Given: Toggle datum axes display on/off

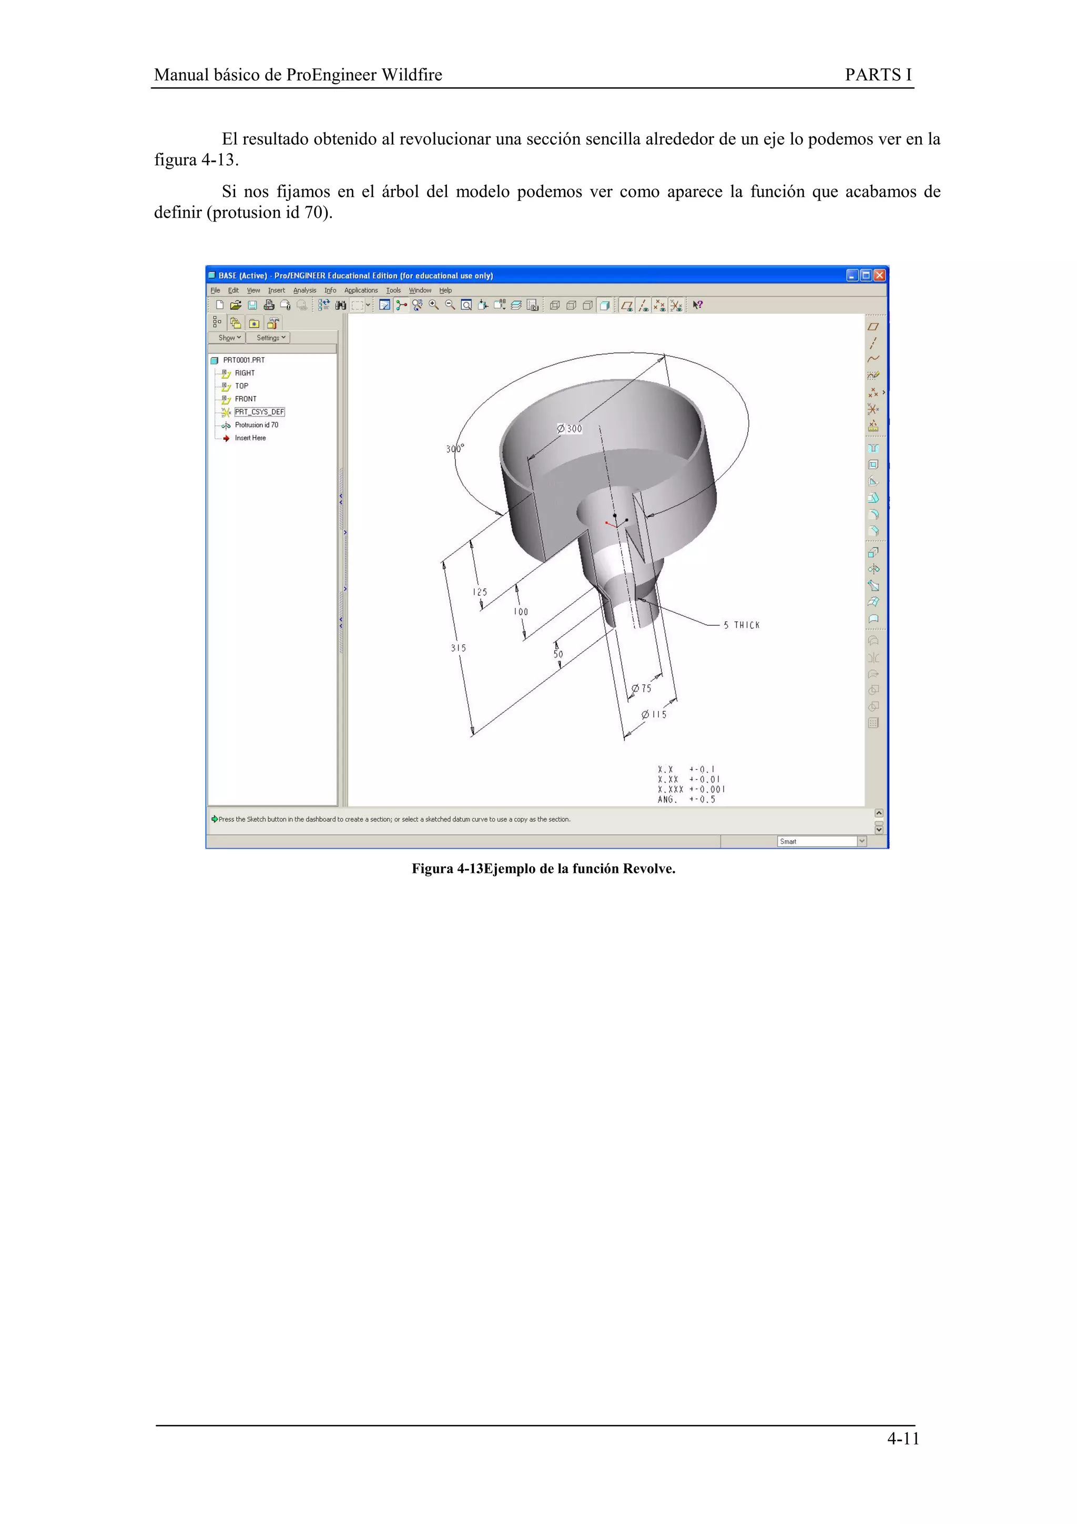Looking at the screenshot, I should click(x=643, y=306).
